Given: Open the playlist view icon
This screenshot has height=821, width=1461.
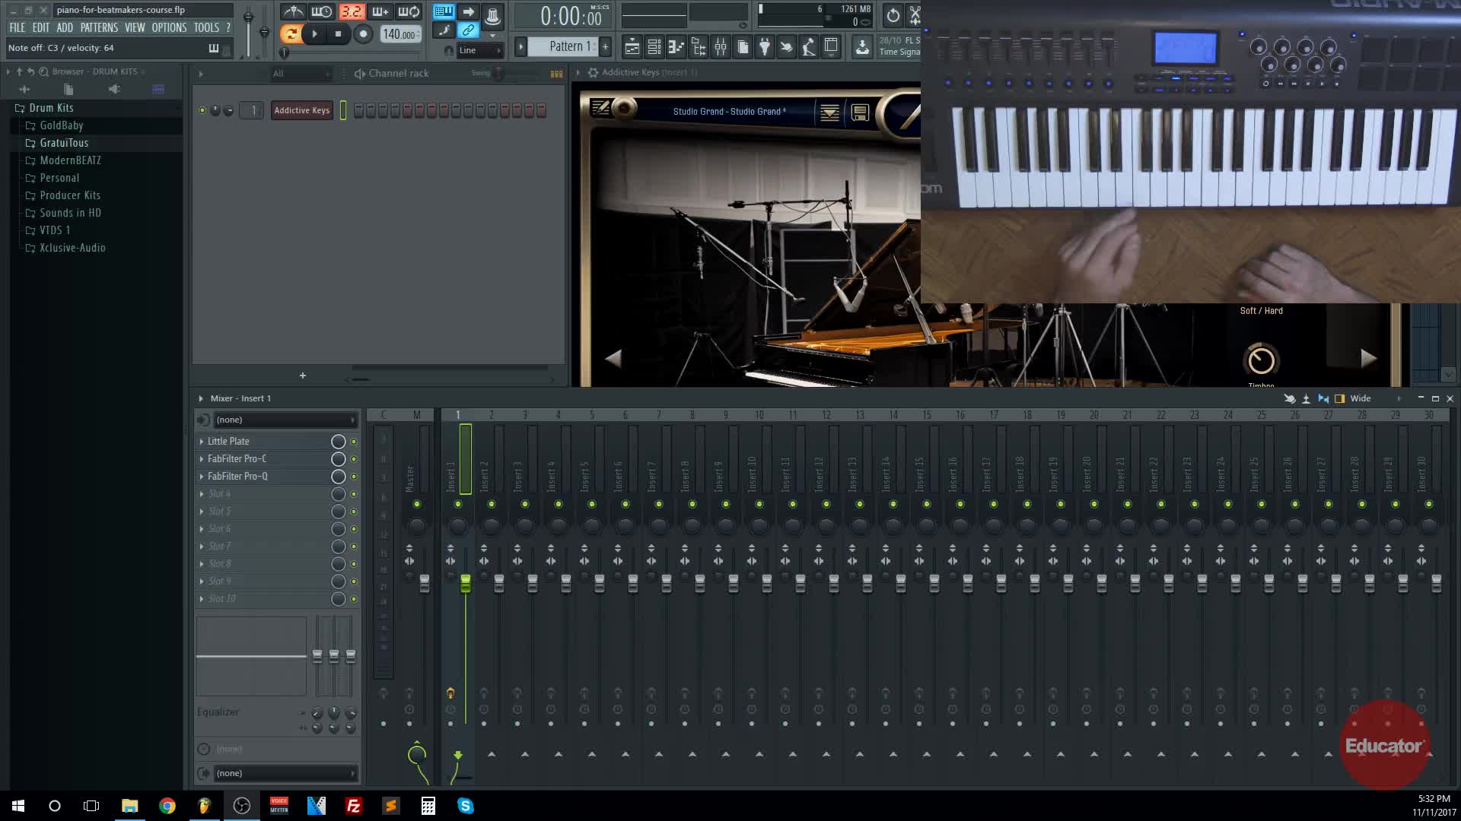Looking at the screenshot, I should [632, 47].
